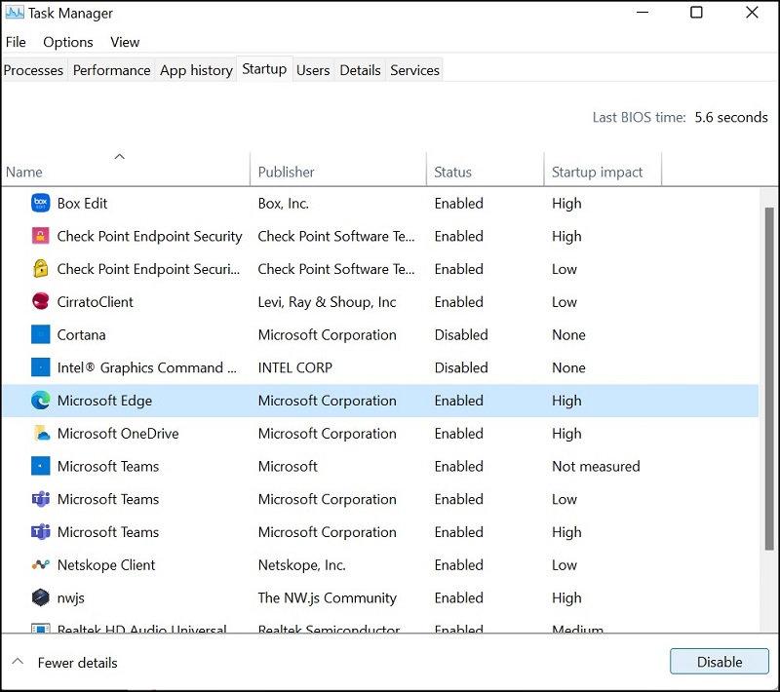Sort by the Status column header
Image resolution: width=780 pixels, height=692 pixels.
485,169
